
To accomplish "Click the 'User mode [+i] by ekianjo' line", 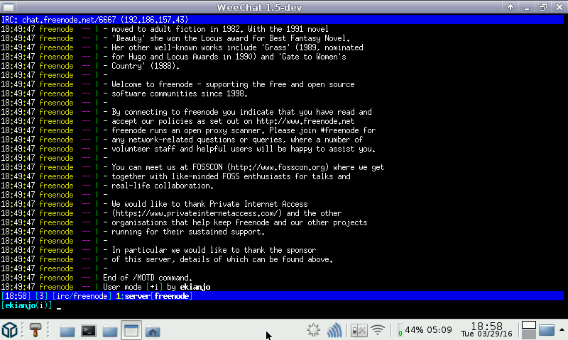I will tap(156, 287).
